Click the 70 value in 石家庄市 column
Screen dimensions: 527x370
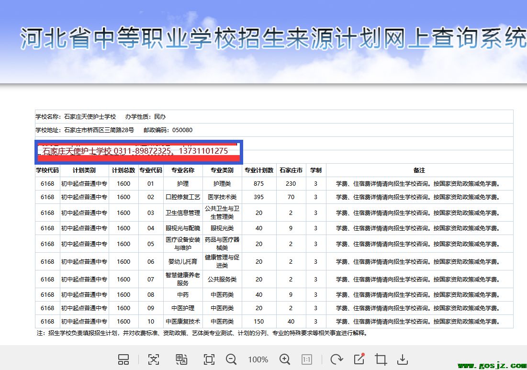click(x=291, y=197)
